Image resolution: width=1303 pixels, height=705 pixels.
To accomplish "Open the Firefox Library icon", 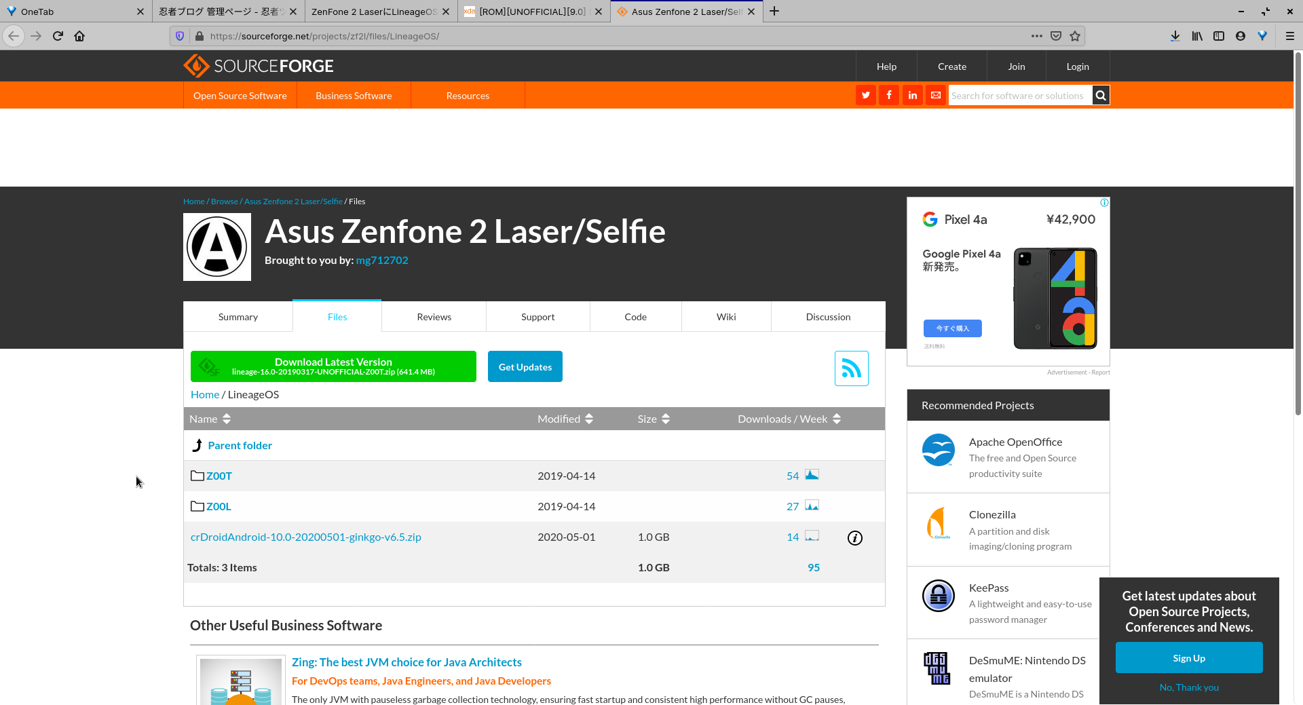I will 1197,36.
